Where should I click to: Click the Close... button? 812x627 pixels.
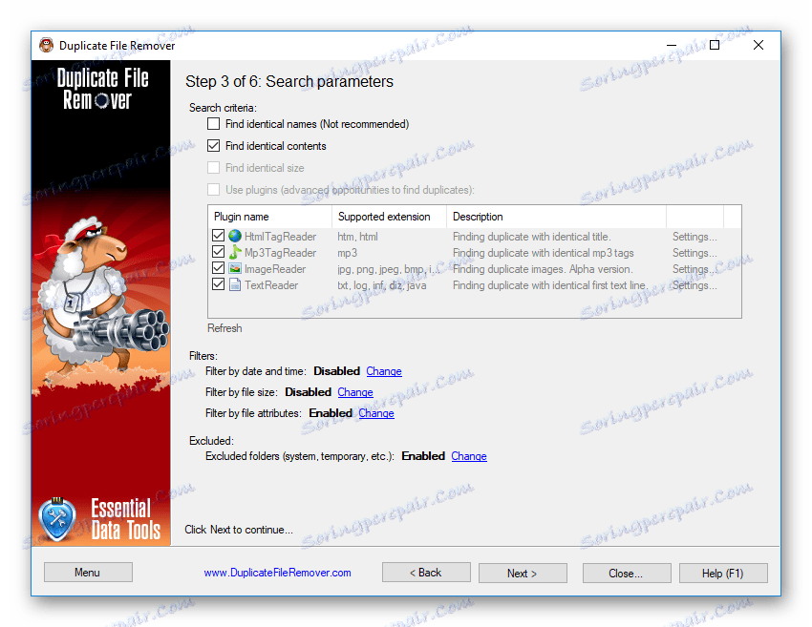click(627, 574)
